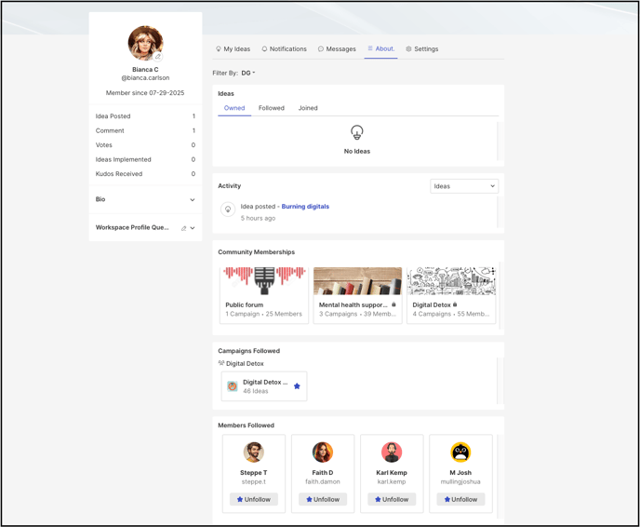Image resolution: width=640 pixels, height=527 pixels.
Task: Click Digital Detox group icon under Campaigns Followed
Action: (221, 363)
